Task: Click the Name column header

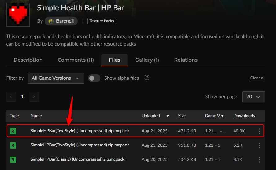Action: 36,116
